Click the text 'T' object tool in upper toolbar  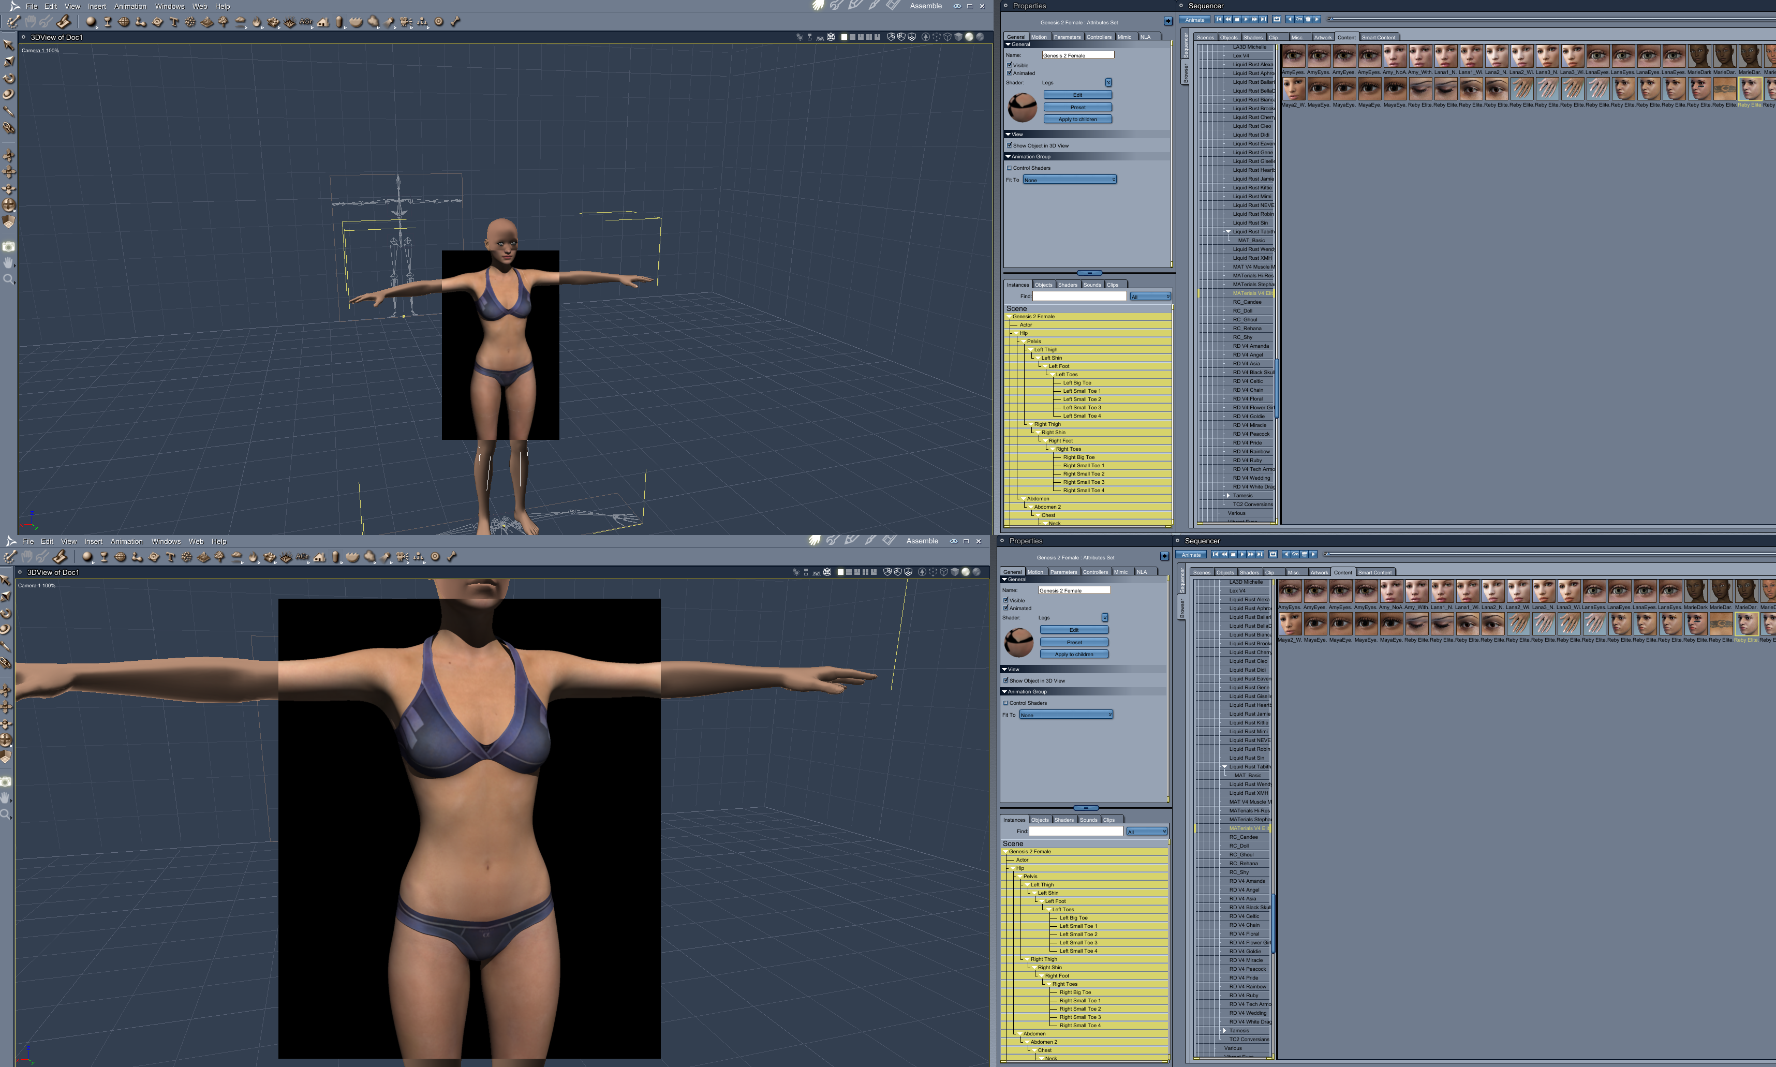174,22
